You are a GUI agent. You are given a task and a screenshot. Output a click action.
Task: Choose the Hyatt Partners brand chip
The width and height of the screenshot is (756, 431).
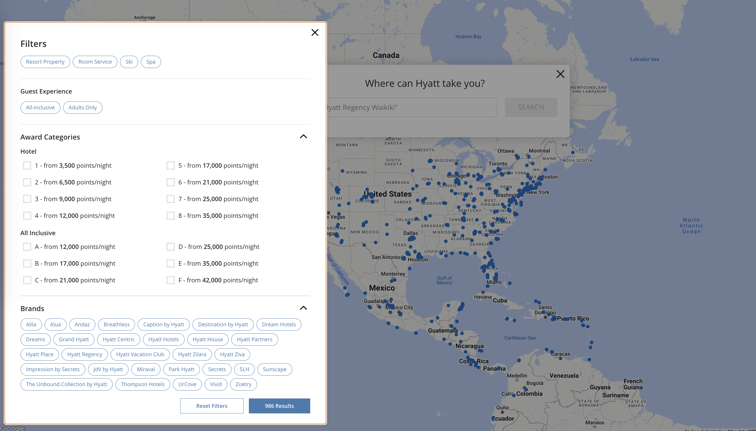pyautogui.click(x=254, y=340)
